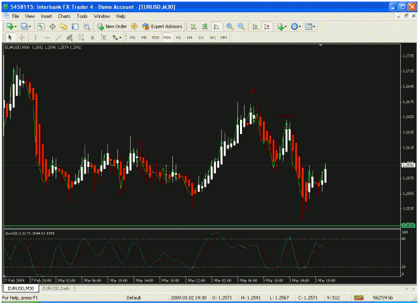Expand the New Chart dropdown
419x303 pixels.
tap(16, 26)
